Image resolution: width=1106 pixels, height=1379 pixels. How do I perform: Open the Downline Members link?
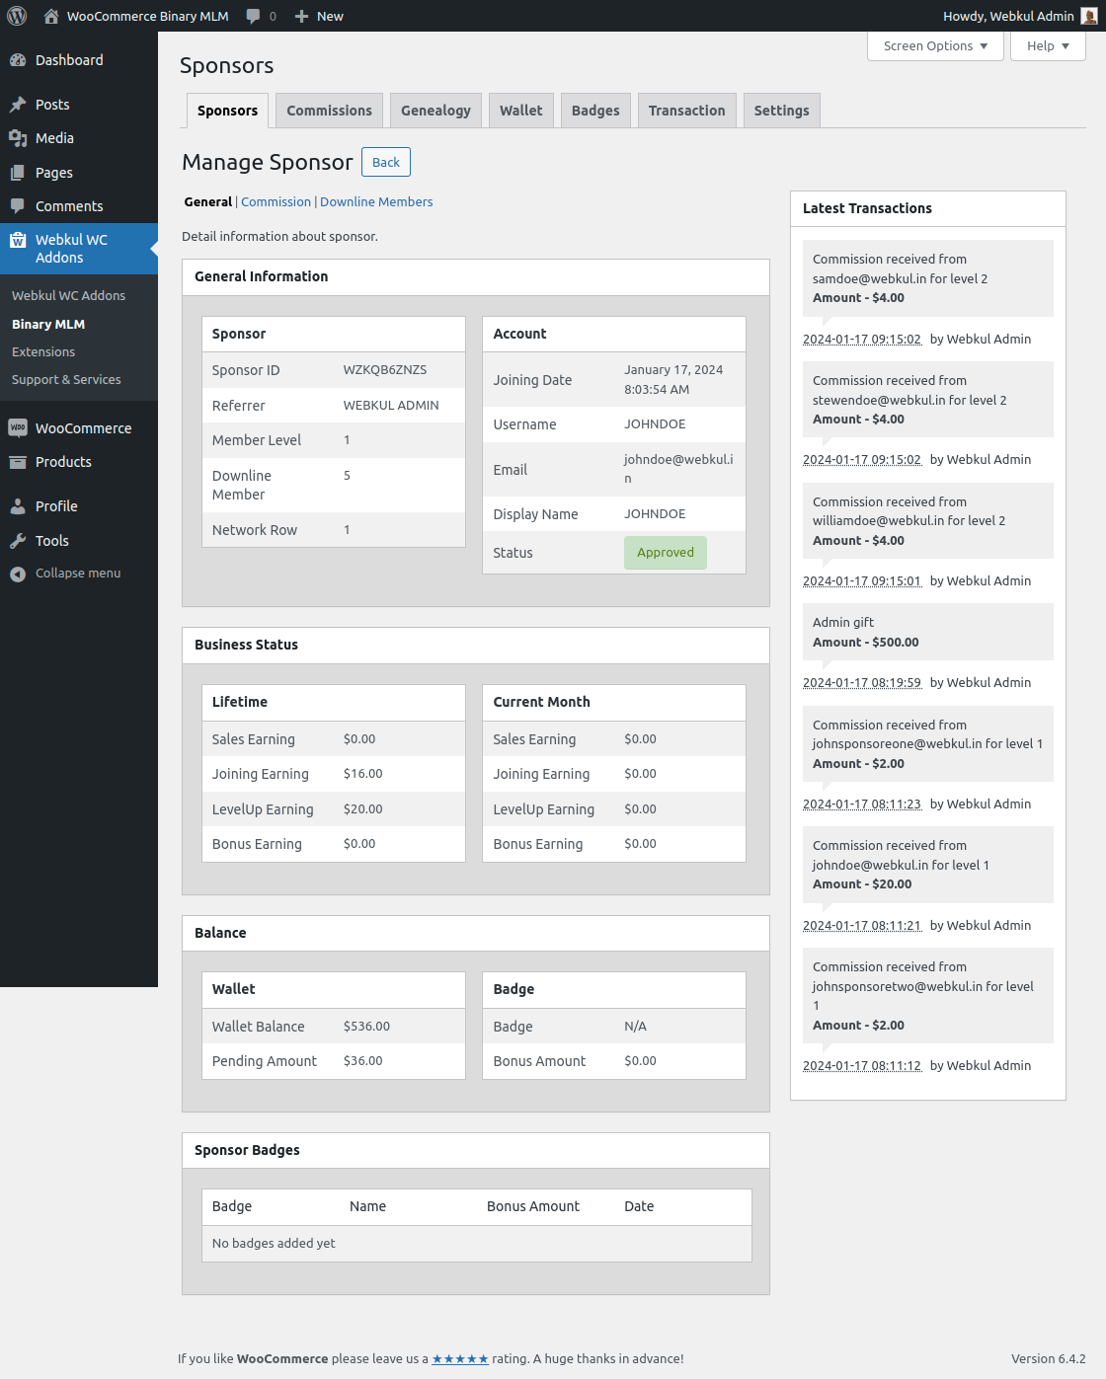(x=376, y=201)
